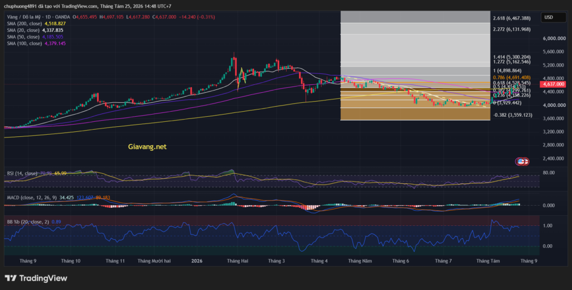Click the SMA 20 value 4,337.835
The height and width of the screenshot is (290, 572).
pyautogui.click(x=53, y=30)
